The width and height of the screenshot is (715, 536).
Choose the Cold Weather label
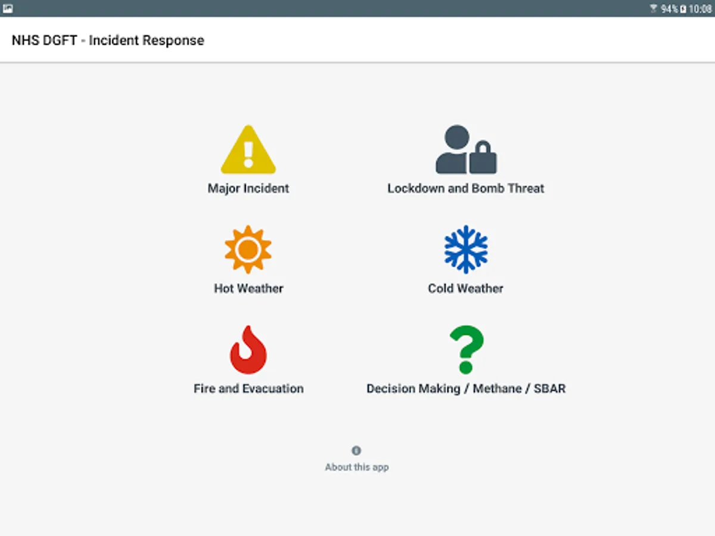point(466,289)
